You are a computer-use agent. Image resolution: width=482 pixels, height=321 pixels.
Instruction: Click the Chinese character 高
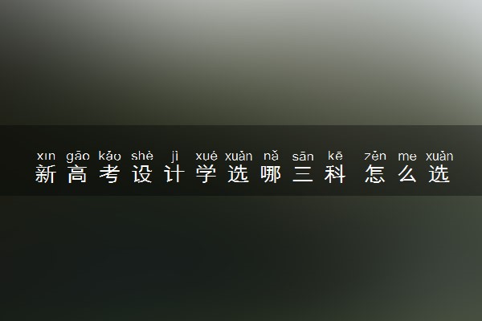[x=77, y=174]
